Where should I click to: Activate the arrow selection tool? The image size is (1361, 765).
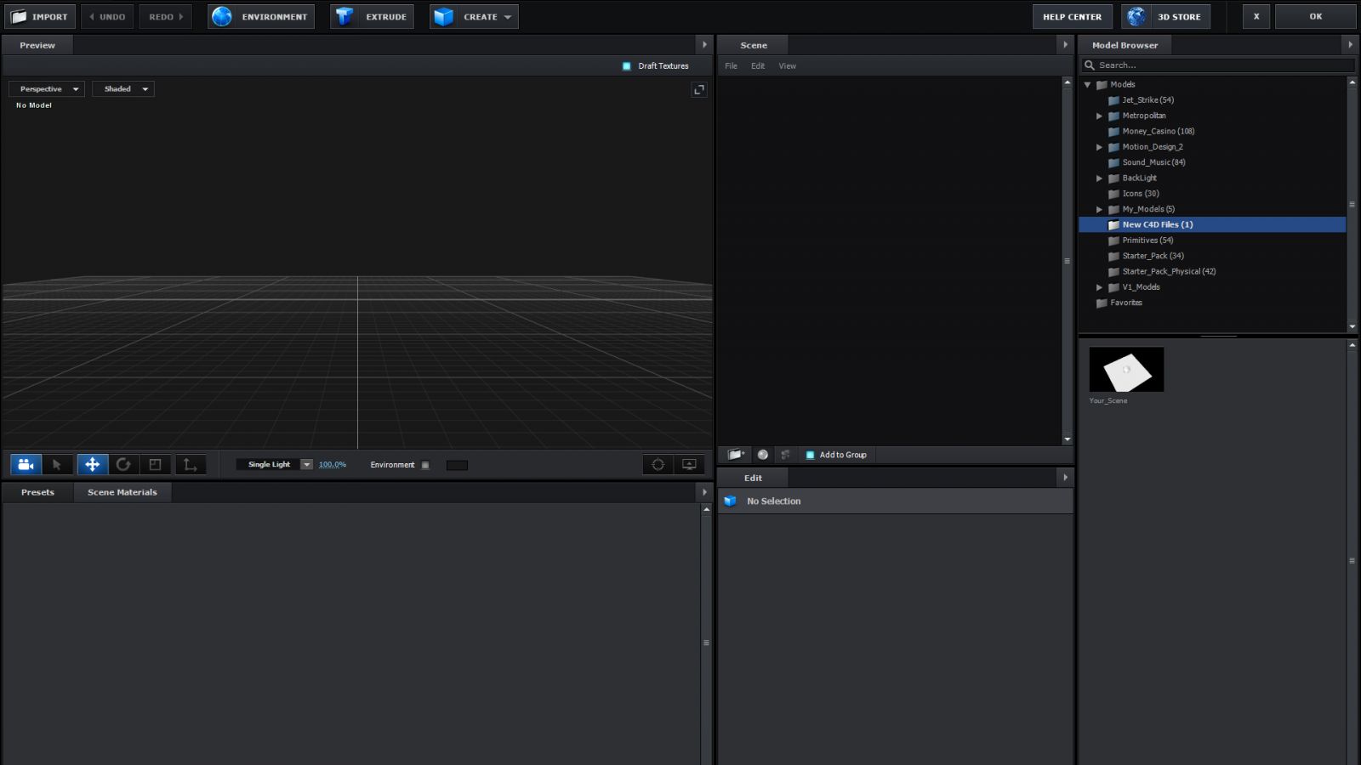click(x=57, y=464)
